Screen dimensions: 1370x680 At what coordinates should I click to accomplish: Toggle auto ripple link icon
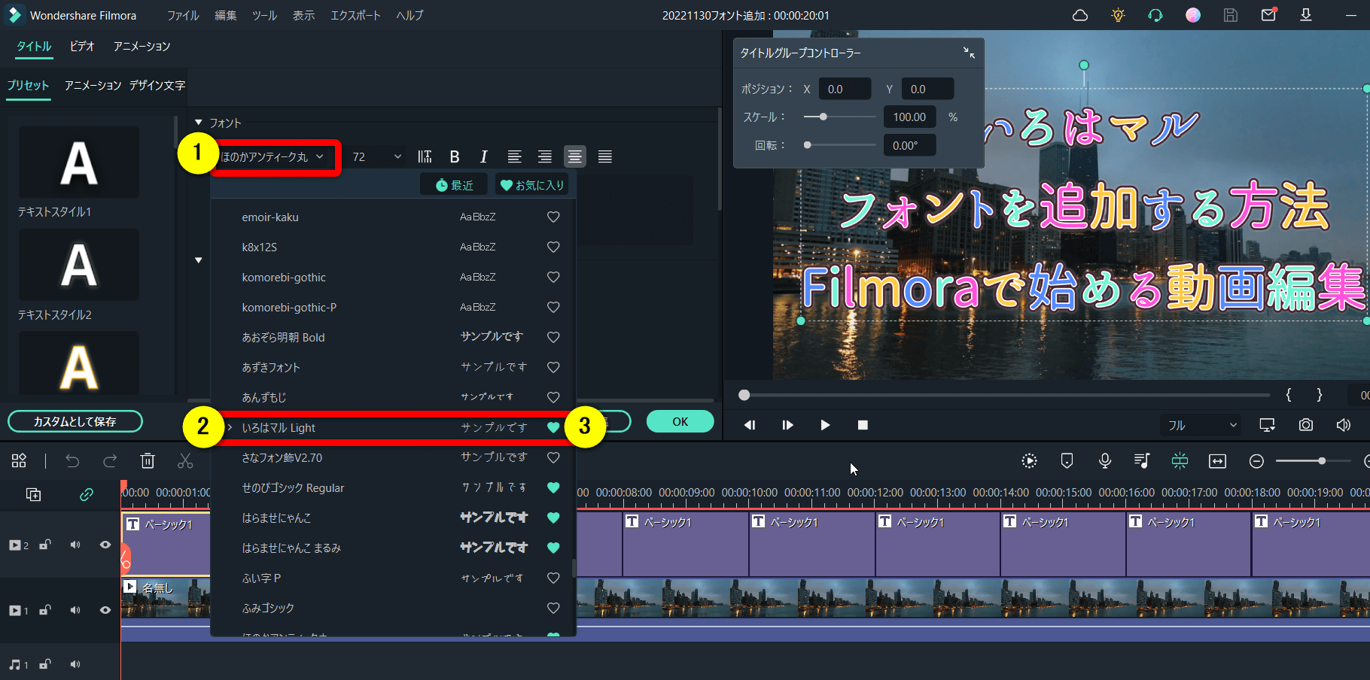coord(87,494)
